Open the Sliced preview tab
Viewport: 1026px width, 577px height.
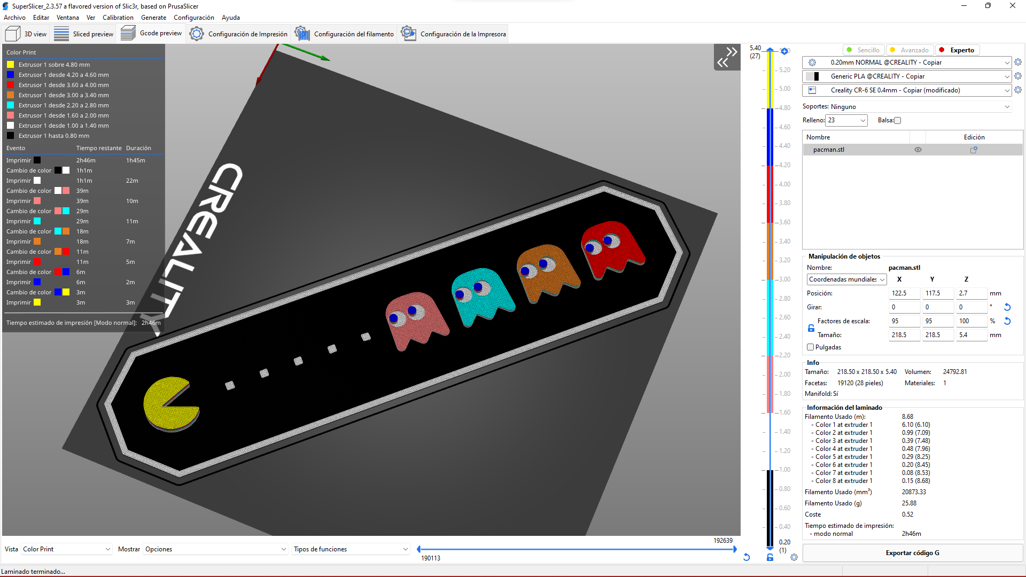point(83,34)
